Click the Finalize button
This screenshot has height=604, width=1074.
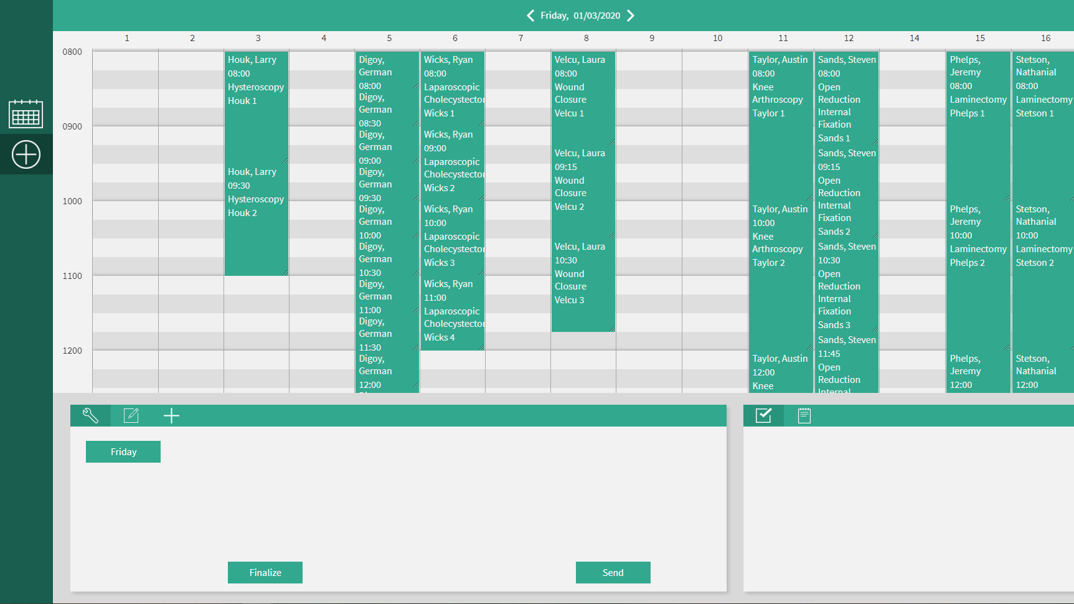265,572
